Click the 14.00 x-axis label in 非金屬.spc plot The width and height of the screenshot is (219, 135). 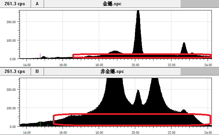(x=27, y=132)
